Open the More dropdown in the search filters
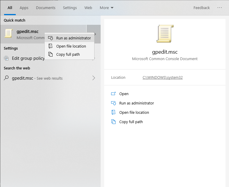Screen dimensions: 229x187 click(106, 8)
